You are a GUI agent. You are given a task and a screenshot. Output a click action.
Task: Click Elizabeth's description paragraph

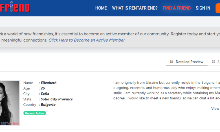point(166,90)
